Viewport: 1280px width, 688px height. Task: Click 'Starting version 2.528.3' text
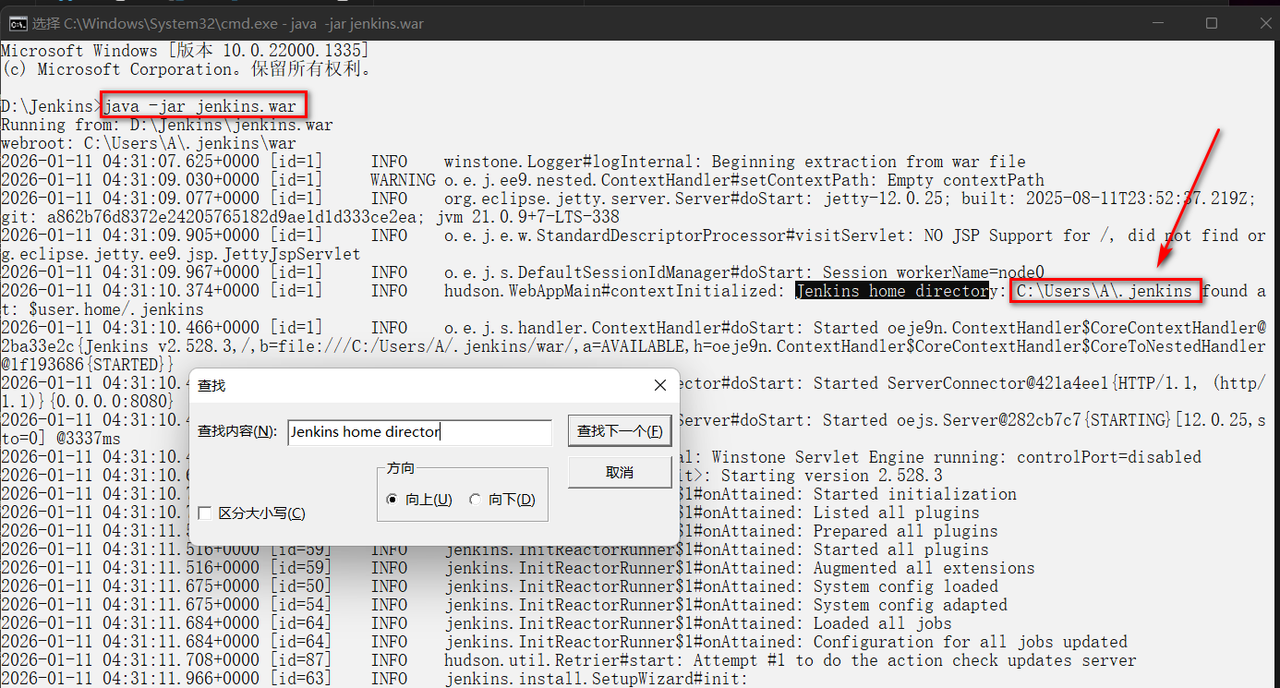(x=832, y=476)
